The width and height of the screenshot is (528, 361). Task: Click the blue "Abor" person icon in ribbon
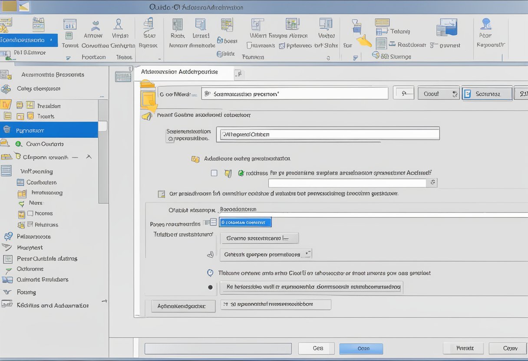(x=486, y=24)
